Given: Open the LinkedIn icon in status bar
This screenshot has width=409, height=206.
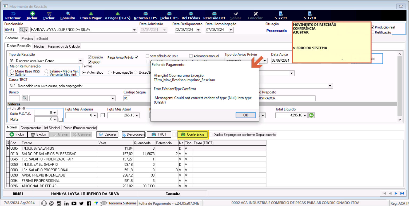Looking at the screenshot, I should coord(66,203).
